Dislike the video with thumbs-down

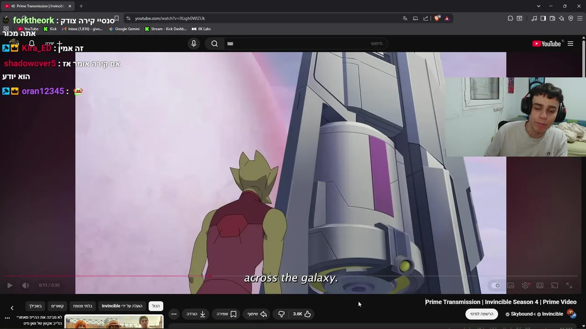pos(282,314)
